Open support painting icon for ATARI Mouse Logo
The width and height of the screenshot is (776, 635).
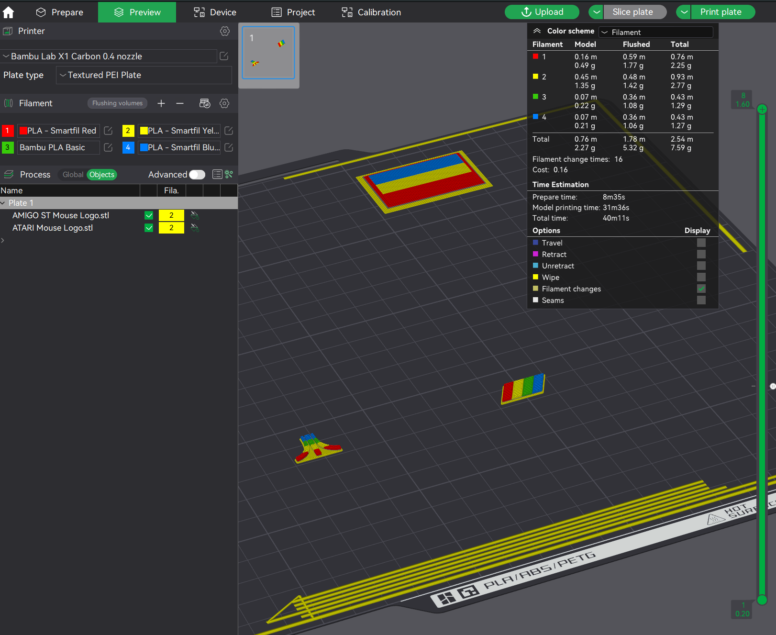195,228
